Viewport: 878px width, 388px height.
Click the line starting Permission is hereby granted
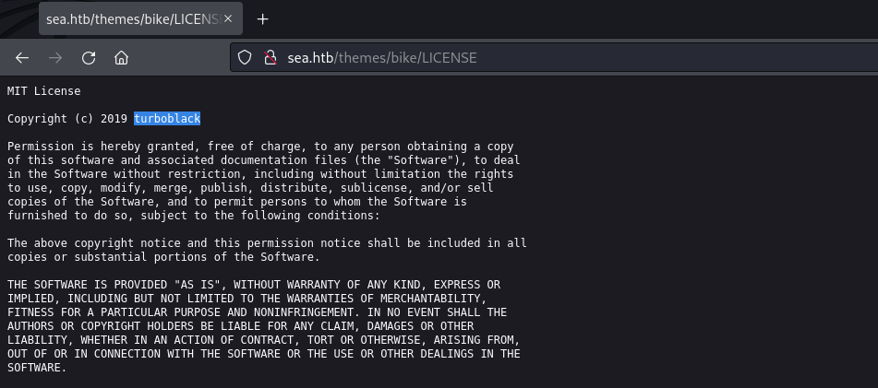point(260,147)
